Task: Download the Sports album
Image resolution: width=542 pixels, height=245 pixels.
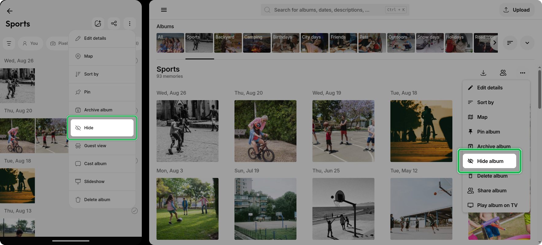Action: (483, 73)
